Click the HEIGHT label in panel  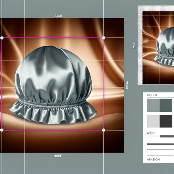(152, 95)
